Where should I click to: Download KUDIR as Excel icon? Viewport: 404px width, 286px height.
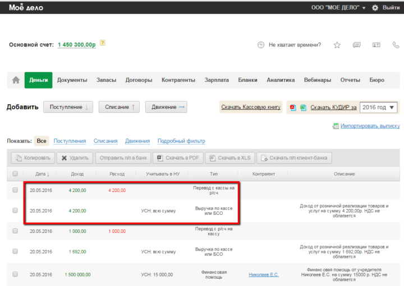[303, 108]
